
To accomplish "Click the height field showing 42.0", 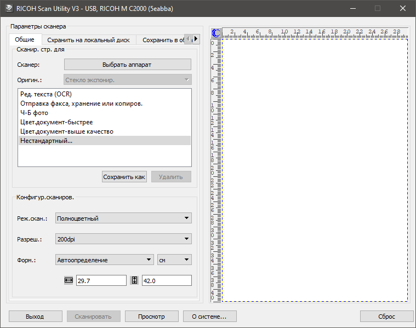I will click(x=167, y=280).
